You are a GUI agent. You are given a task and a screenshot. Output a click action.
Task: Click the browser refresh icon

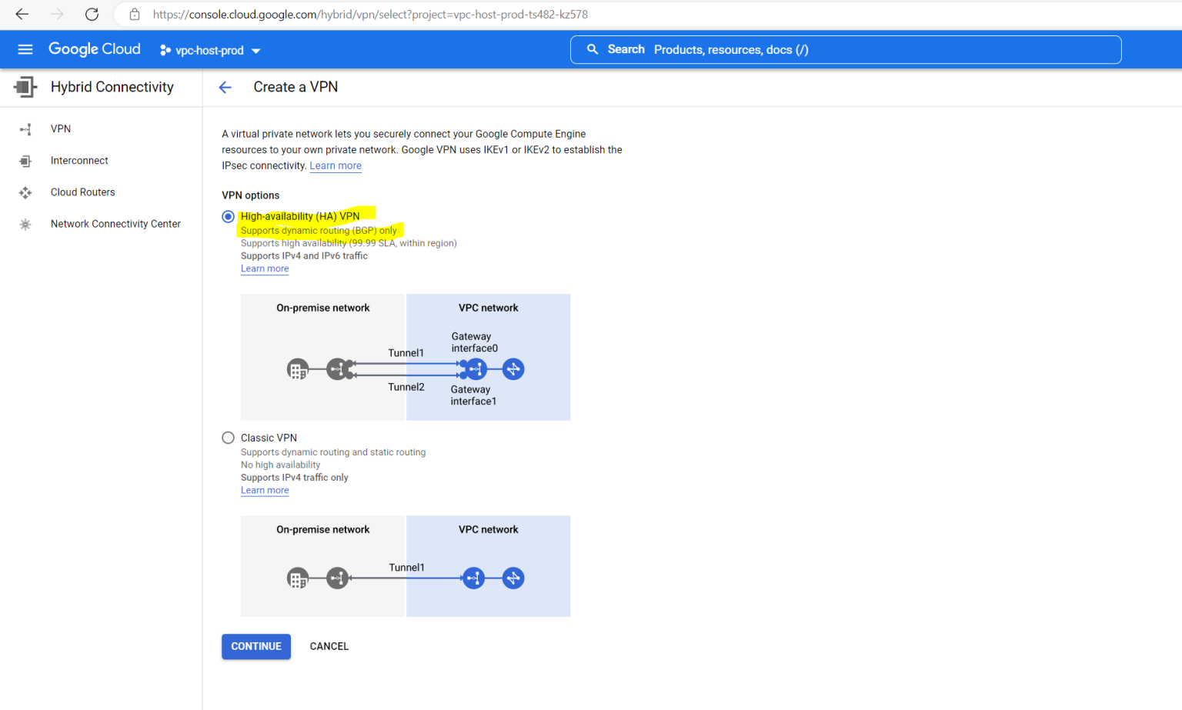[x=92, y=14]
